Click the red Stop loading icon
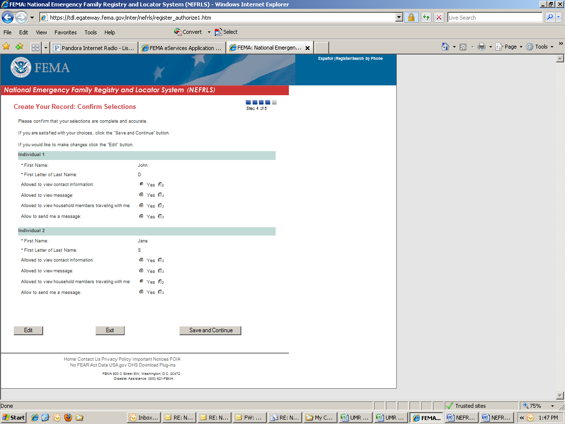565x424 pixels. click(x=439, y=18)
